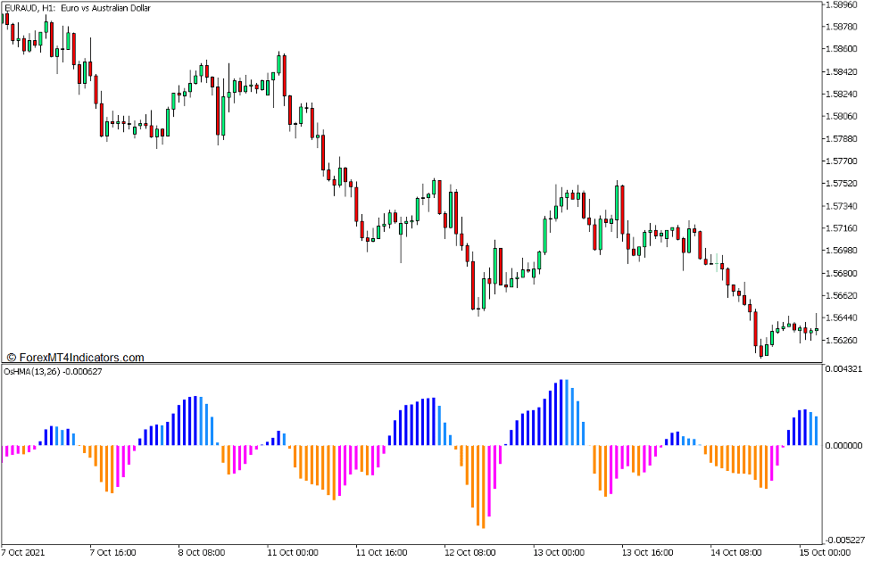Select the rightmost green candlestick
The image size is (872, 561).
coord(818,330)
